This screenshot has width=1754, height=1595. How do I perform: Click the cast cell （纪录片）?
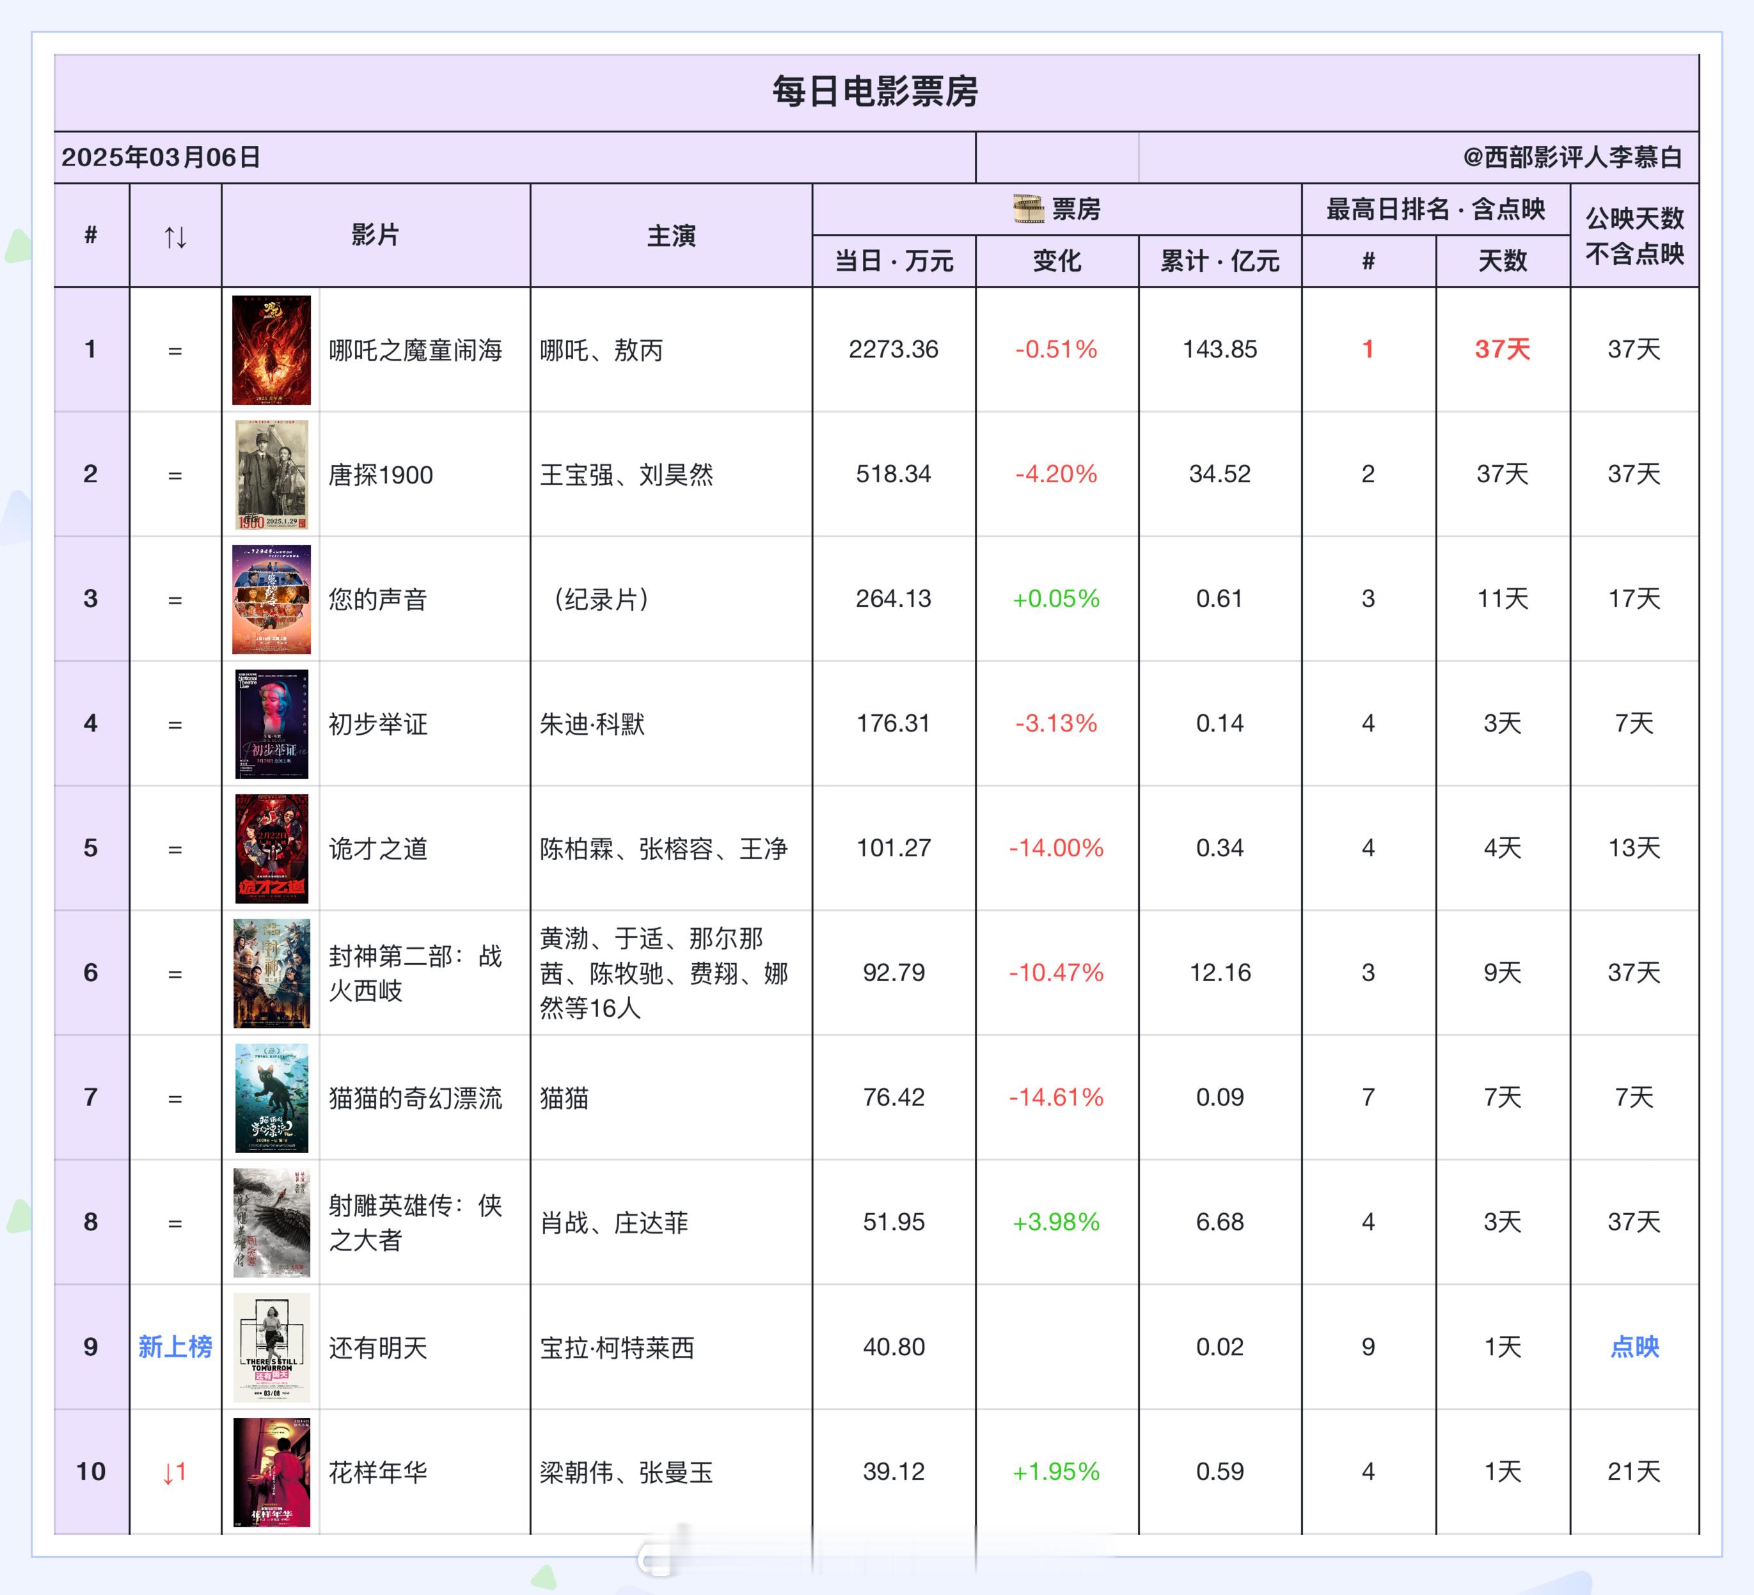(601, 599)
